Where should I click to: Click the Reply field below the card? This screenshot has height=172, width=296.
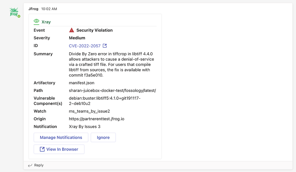coord(39,165)
